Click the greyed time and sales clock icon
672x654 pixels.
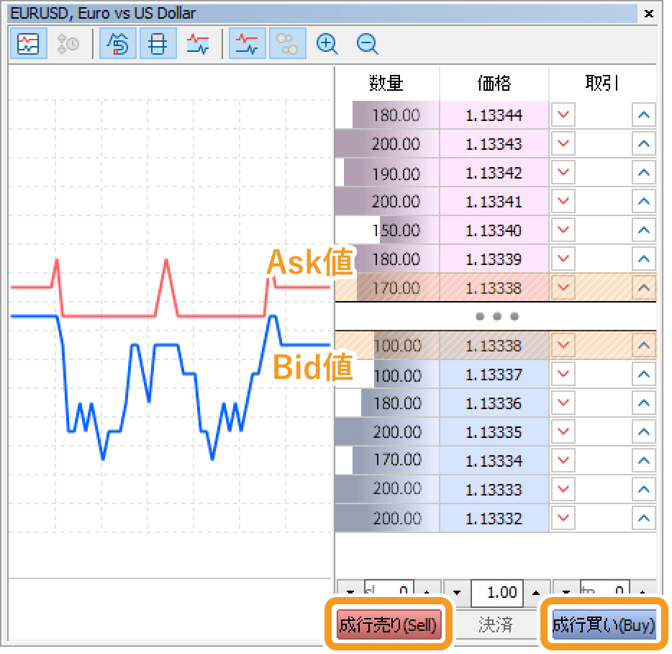point(68,43)
